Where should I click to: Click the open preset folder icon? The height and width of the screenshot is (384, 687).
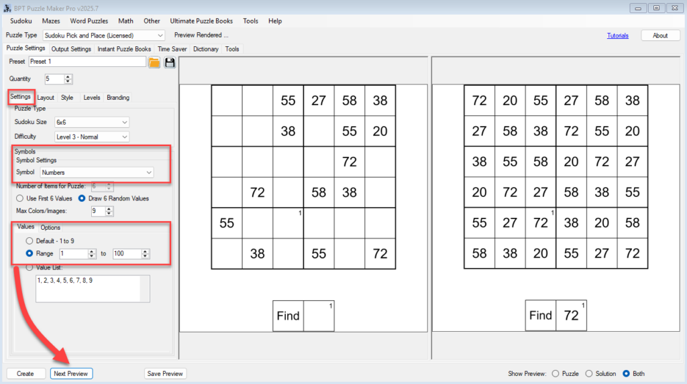click(x=154, y=62)
